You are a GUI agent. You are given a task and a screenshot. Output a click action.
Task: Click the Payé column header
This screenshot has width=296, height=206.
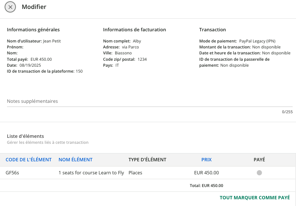point(259,159)
